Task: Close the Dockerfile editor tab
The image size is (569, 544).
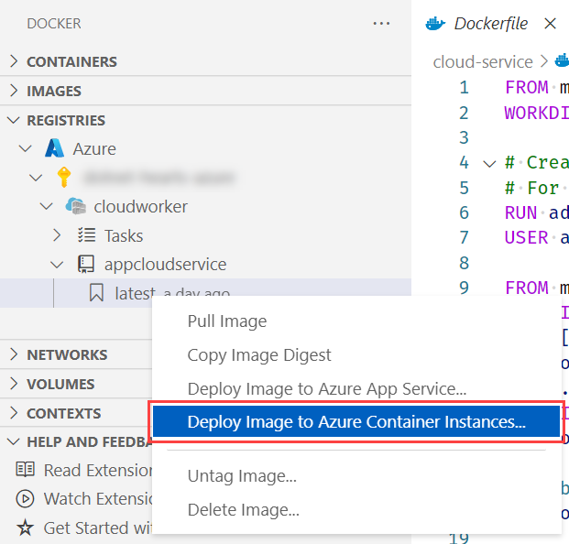Action: coord(550,24)
